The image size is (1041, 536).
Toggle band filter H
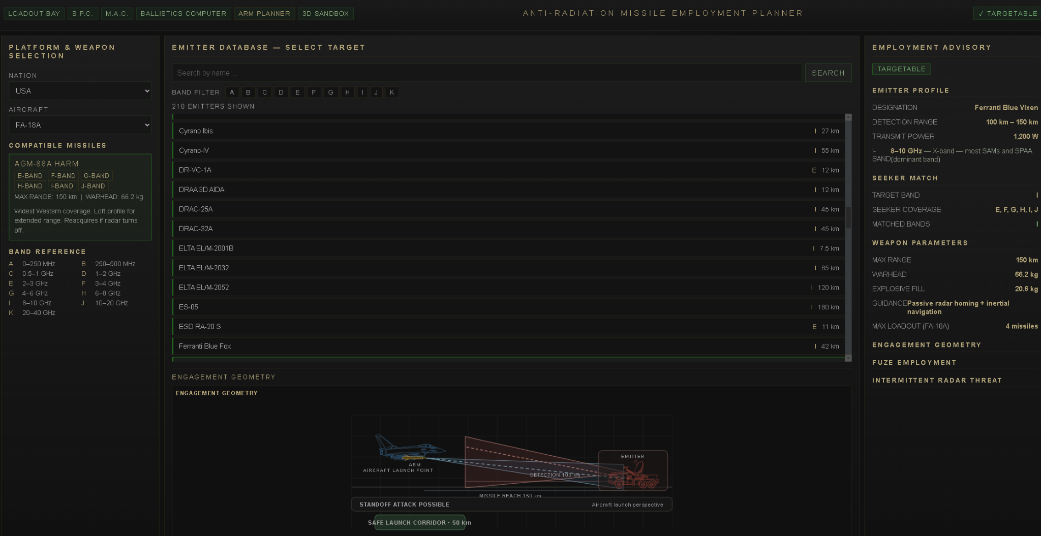click(348, 92)
